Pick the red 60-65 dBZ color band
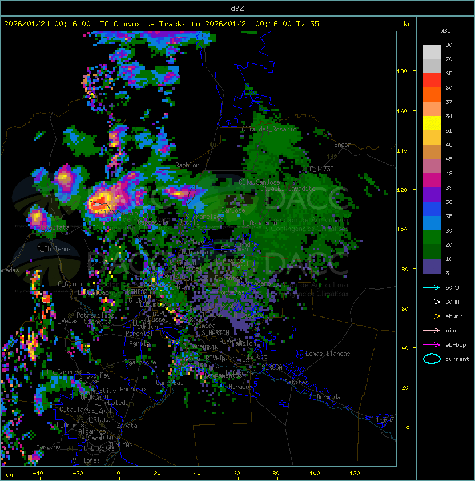Screen dimensions: 475x481 click(x=432, y=81)
